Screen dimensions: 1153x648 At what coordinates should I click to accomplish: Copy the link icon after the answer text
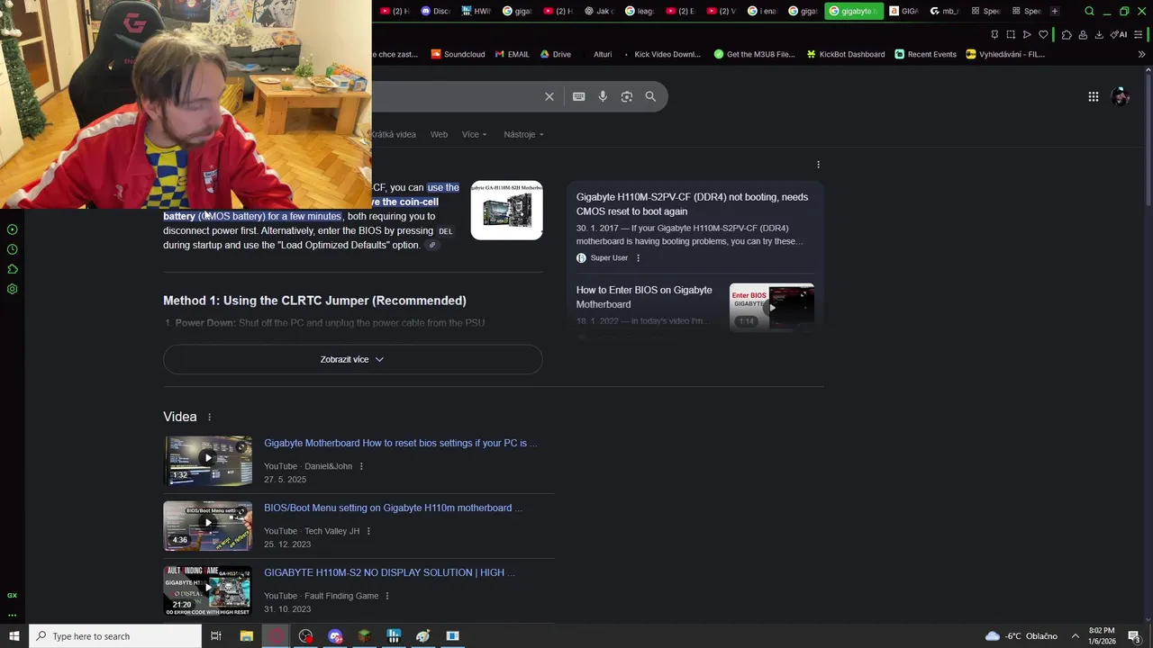coord(432,246)
